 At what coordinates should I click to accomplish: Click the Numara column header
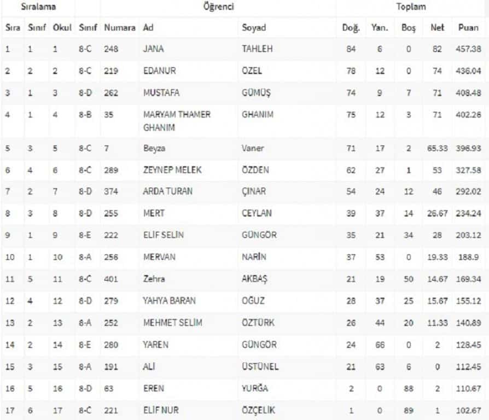point(120,28)
